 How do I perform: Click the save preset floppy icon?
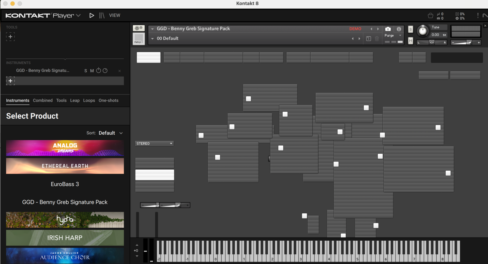pos(369,39)
